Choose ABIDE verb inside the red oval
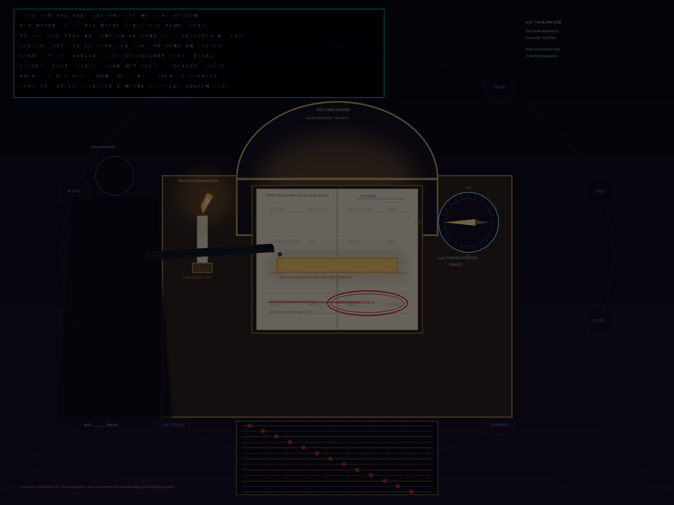The image size is (674, 505). click(x=351, y=305)
